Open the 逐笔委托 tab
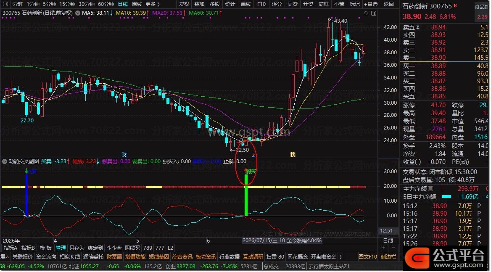Screen dimensions: 491x272 click(x=93, y=257)
